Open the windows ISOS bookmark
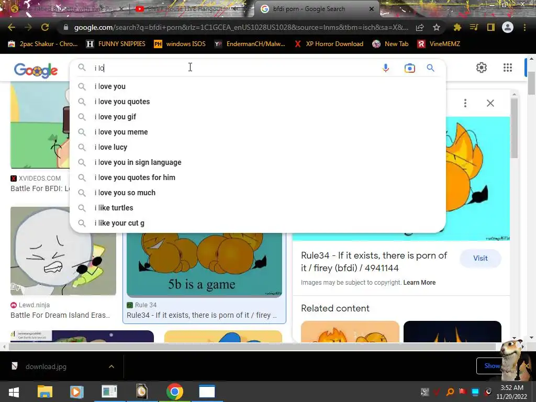The width and height of the screenshot is (536, 402). 180,44
